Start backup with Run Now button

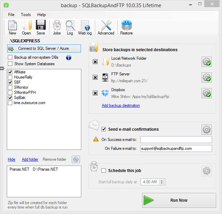coord(179,200)
